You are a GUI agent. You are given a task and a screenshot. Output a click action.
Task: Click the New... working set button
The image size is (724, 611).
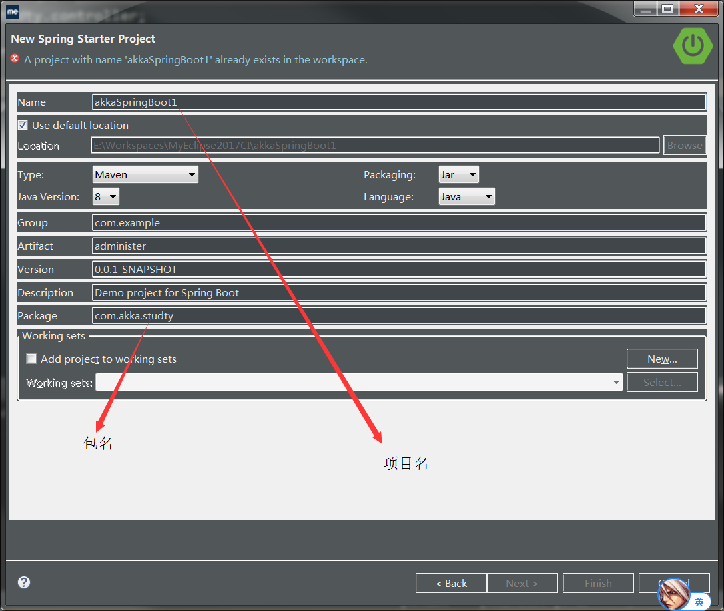662,359
